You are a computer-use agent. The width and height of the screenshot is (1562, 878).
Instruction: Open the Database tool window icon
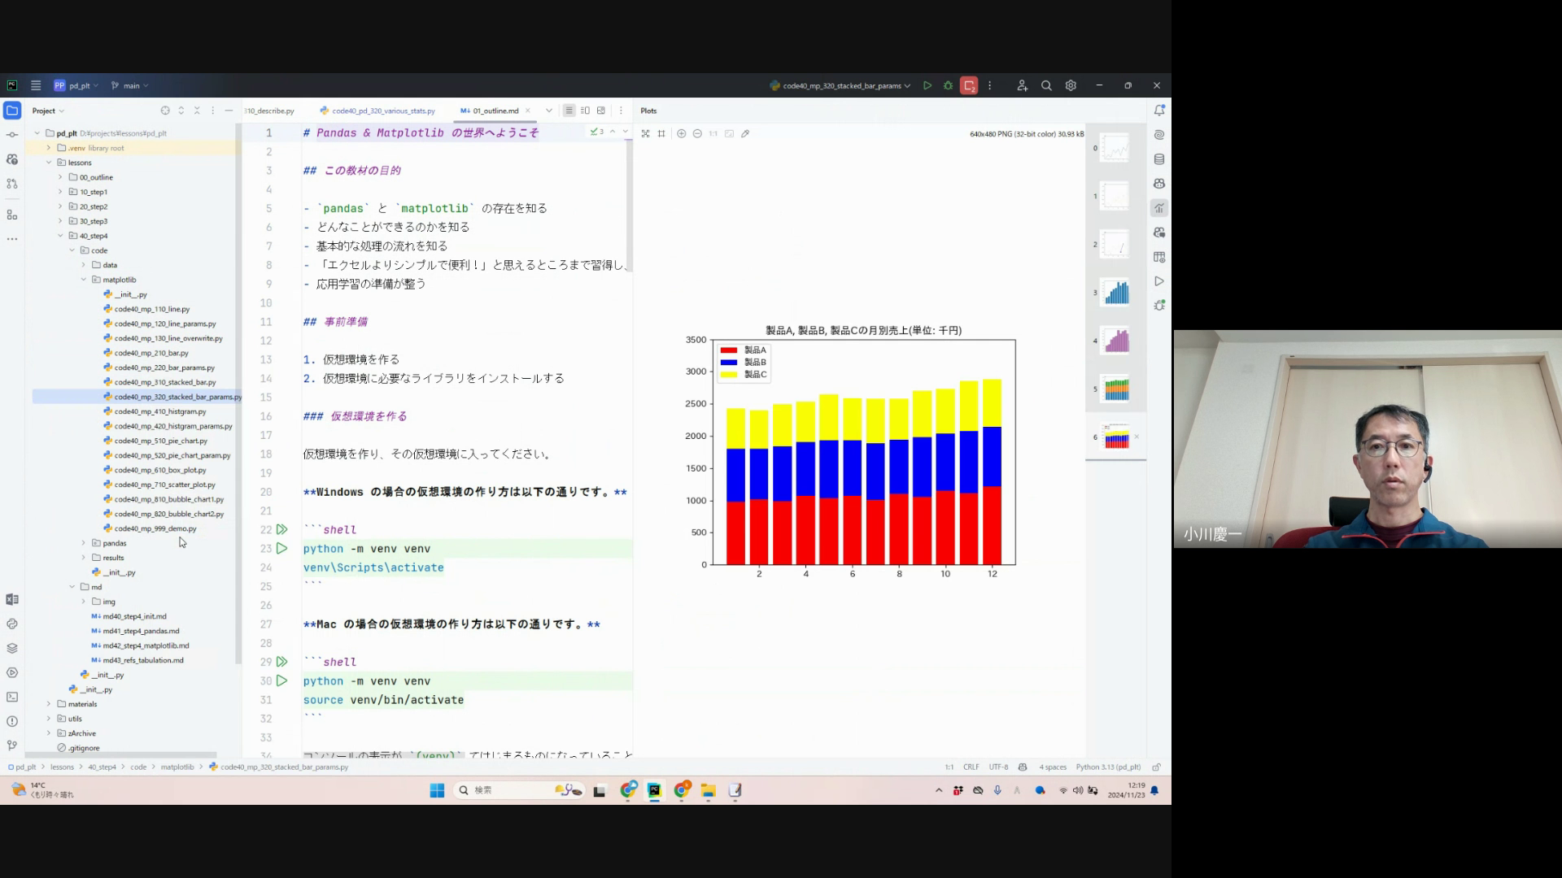click(1159, 159)
